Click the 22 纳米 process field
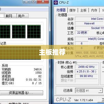 click(82, 33)
